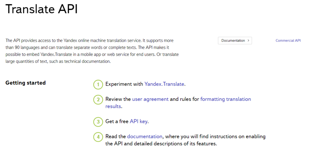Click the words "Review the" in step two
This screenshot has width=315, height=150.
[x=118, y=99]
